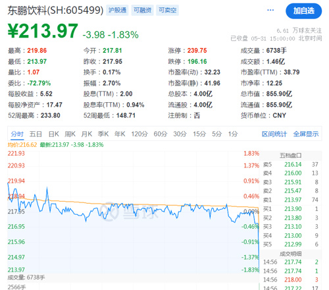Screen dimensions: 329x290
Task: Click the 买4 order row price 213.00
Action: 293,235
